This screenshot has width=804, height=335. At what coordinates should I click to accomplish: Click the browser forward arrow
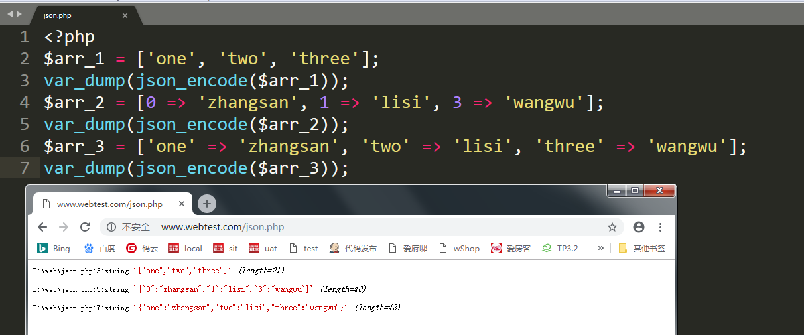[x=64, y=227]
